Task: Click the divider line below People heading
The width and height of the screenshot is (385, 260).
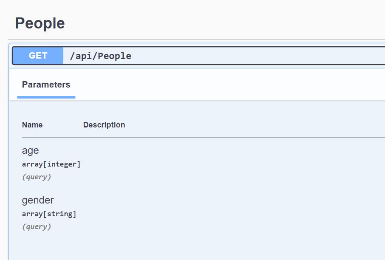Action: (x=197, y=40)
